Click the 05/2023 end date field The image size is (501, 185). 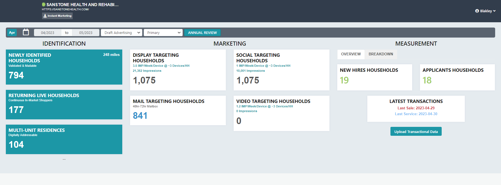(x=86, y=33)
